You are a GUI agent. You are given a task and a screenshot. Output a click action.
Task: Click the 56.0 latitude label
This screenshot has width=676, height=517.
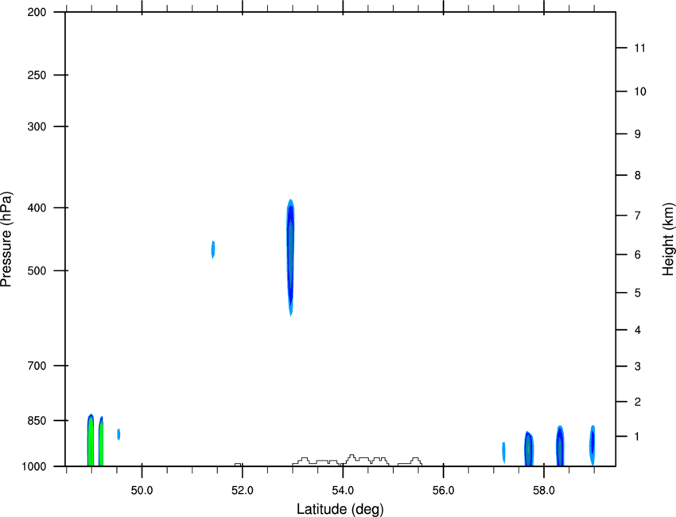pos(443,491)
